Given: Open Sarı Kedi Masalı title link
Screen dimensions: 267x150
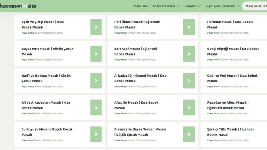Looking at the screenshot, I should click(135, 51).
